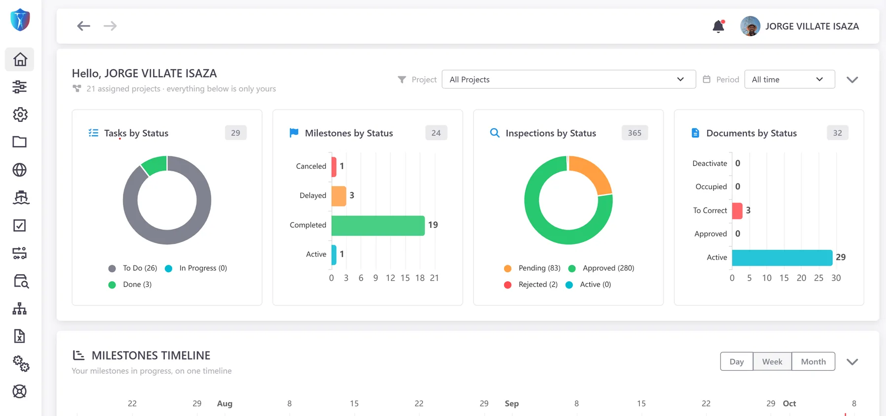Switch timeline to Week view

click(x=772, y=361)
